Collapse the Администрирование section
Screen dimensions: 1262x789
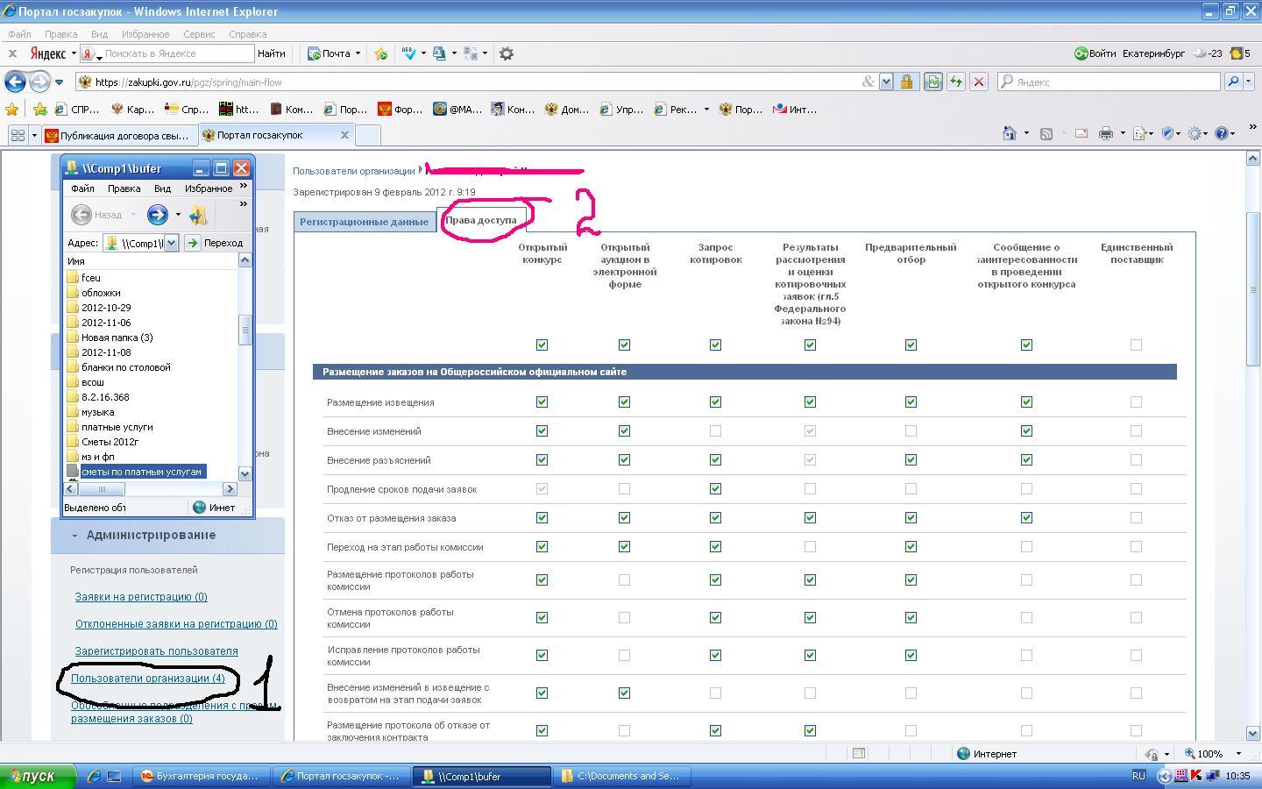pyautogui.click(x=151, y=535)
